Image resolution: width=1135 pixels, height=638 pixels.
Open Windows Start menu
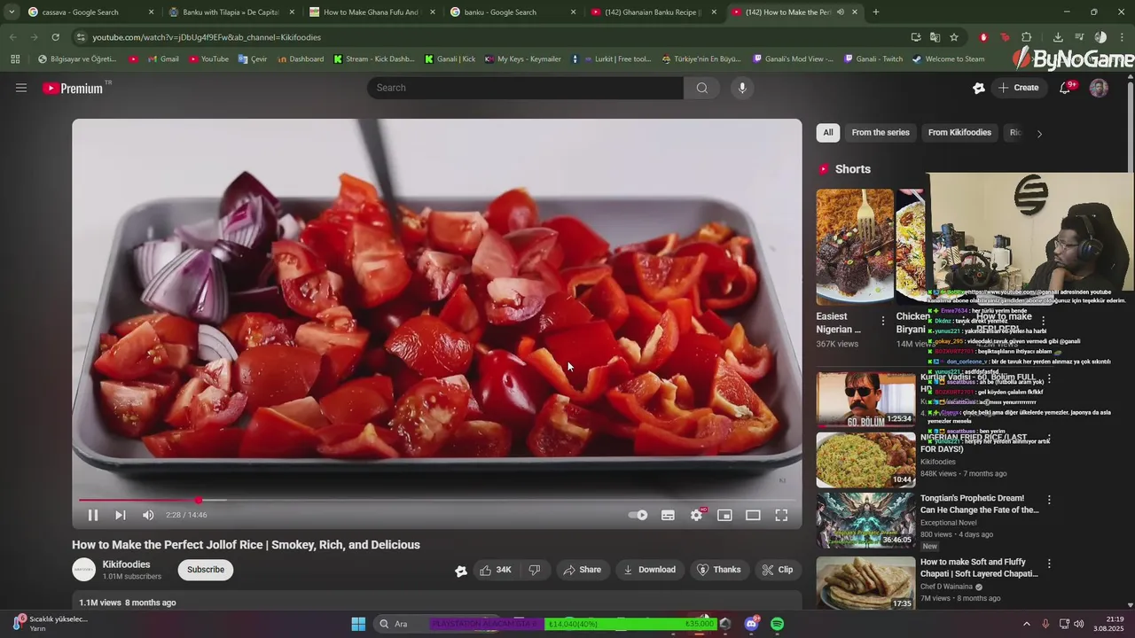click(358, 624)
